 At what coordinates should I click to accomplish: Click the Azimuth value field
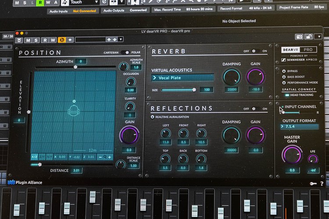80,62
